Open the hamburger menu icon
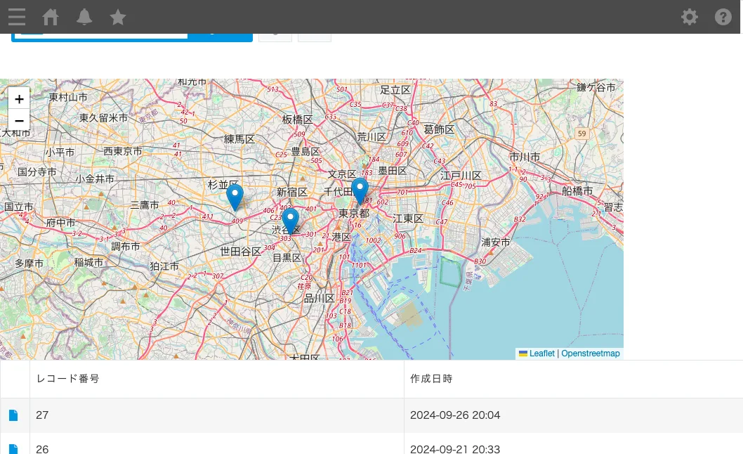Viewport: 743px width, 454px height. click(17, 17)
